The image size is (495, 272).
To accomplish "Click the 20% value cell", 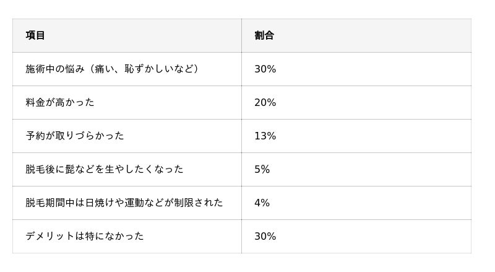I will click(265, 102).
